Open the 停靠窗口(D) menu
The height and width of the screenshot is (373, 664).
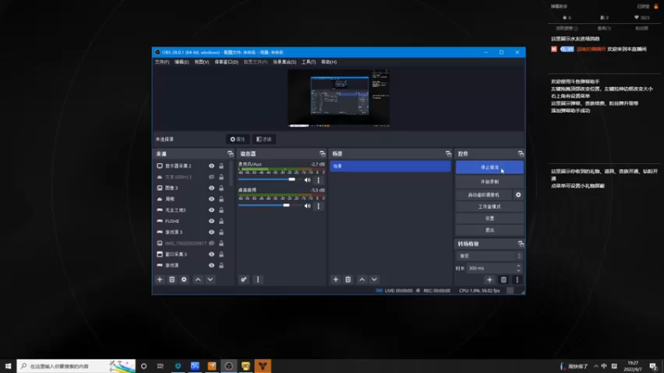(x=226, y=62)
